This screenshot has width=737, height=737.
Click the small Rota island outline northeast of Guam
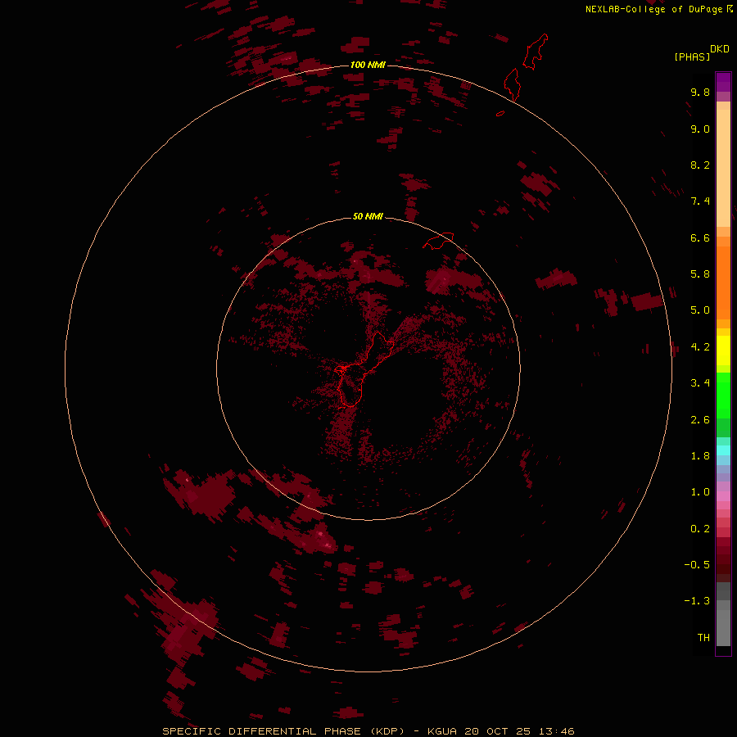[x=439, y=241]
